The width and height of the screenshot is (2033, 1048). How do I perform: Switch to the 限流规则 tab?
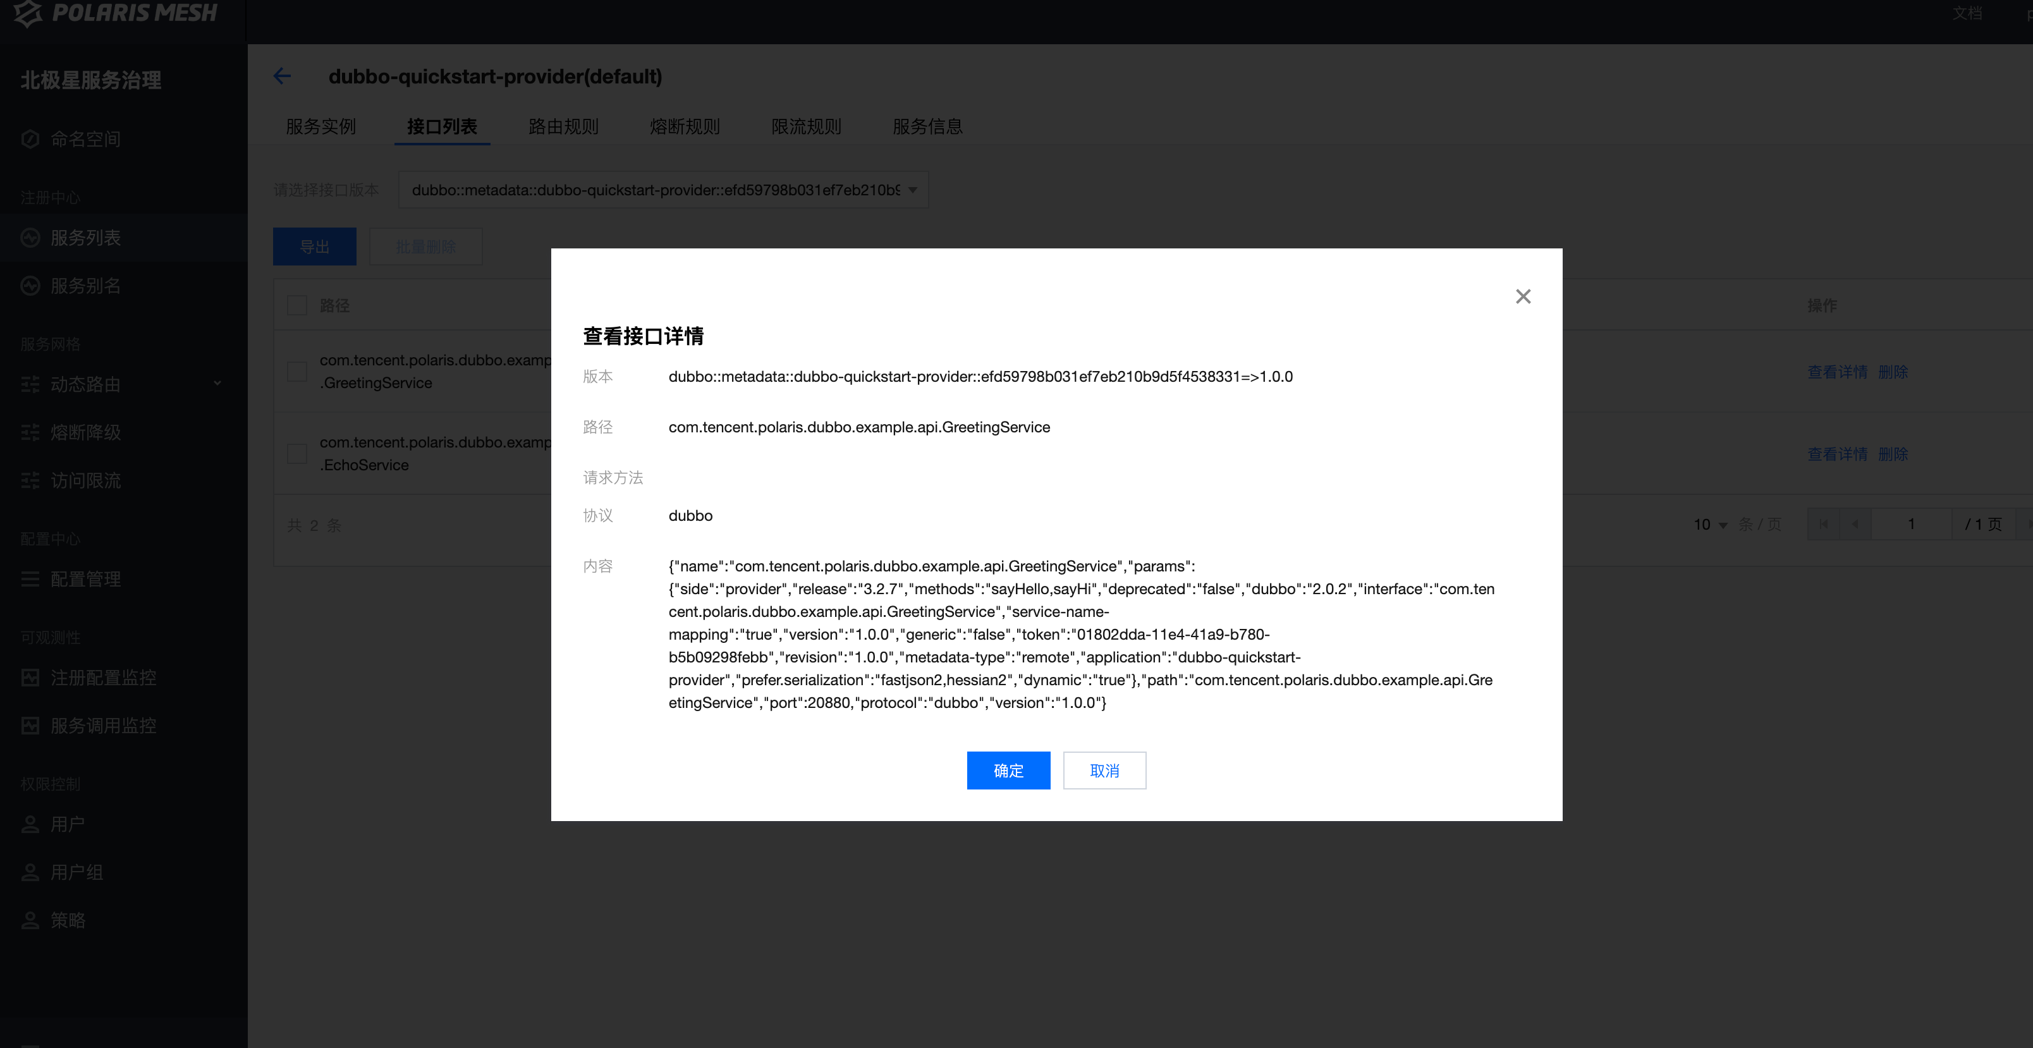[806, 127]
